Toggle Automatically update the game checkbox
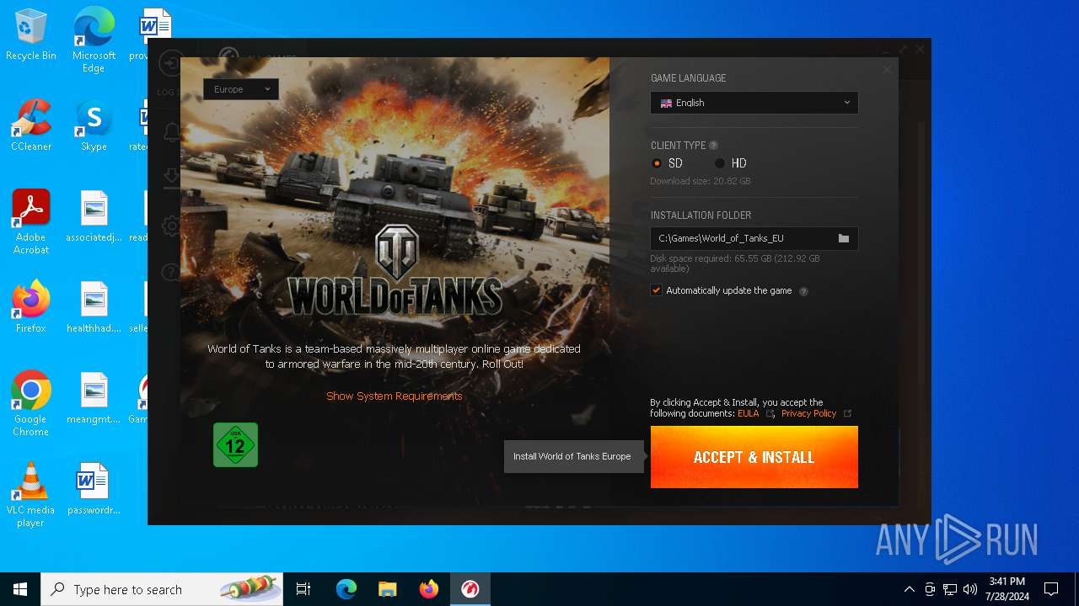Image resolution: width=1079 pixels, height=606 pixels. (656, 290)
